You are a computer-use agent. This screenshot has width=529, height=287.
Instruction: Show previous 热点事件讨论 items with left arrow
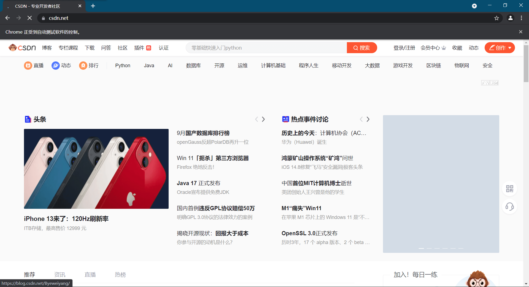(361, 119)
